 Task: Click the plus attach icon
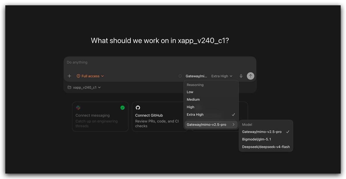[69, 76]
